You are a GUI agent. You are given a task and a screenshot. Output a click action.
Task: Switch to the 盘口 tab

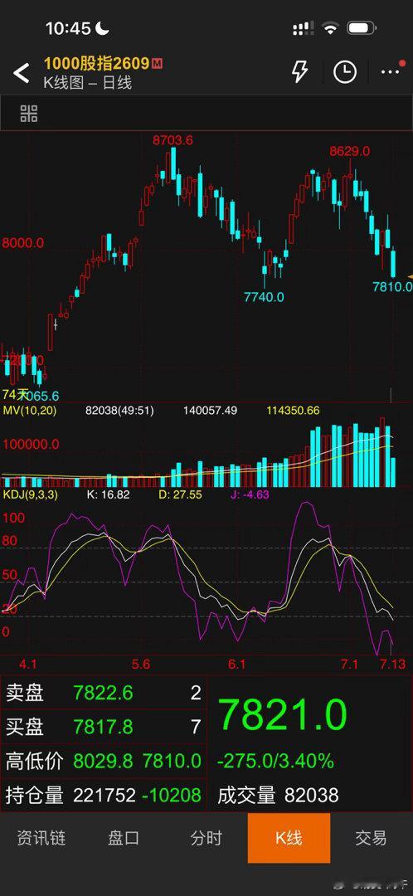click(124, 838)
